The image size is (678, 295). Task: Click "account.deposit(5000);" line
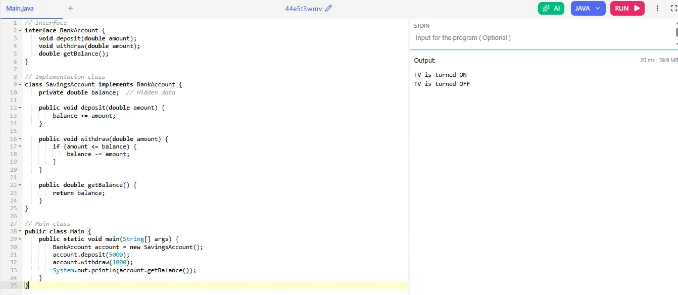tap(91, 255)
